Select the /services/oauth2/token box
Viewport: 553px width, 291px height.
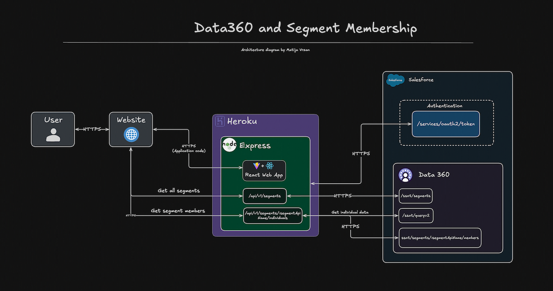click(445, 124)
